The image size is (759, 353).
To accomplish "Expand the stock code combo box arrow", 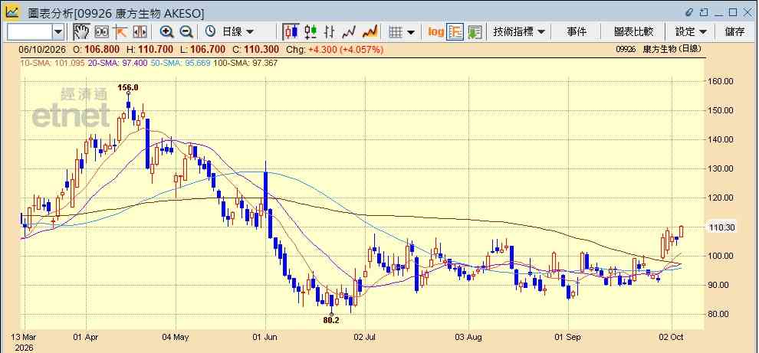I will point(58,32).
